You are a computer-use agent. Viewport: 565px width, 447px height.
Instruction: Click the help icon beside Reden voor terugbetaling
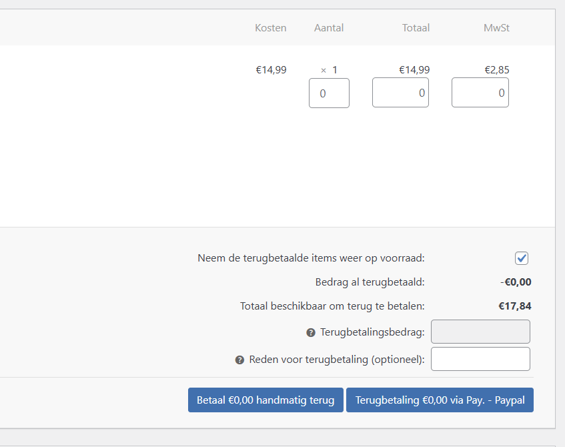pos(239,360)
